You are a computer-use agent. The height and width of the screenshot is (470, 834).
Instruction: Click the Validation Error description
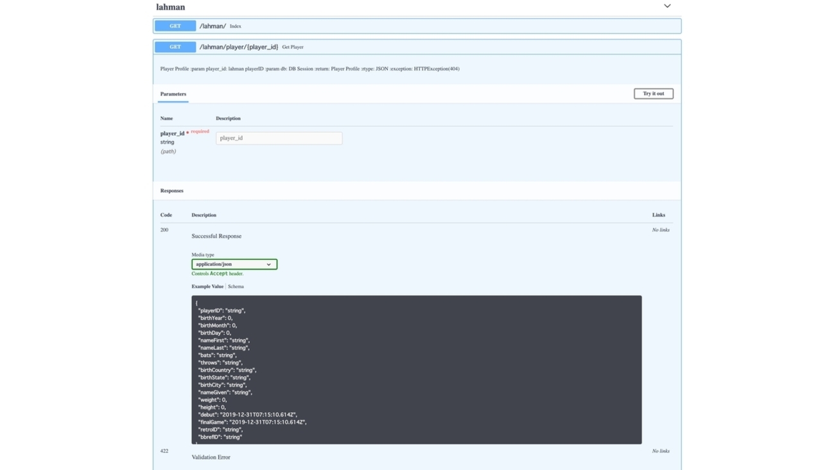point(211,457)
